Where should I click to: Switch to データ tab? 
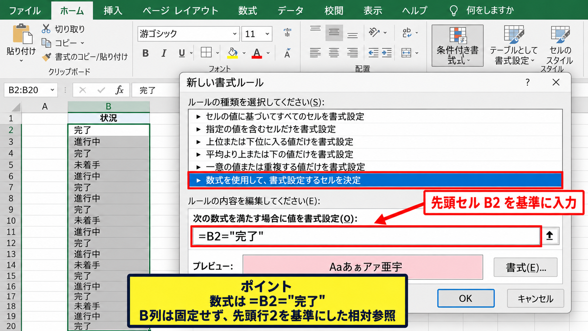tap(290, 11)
